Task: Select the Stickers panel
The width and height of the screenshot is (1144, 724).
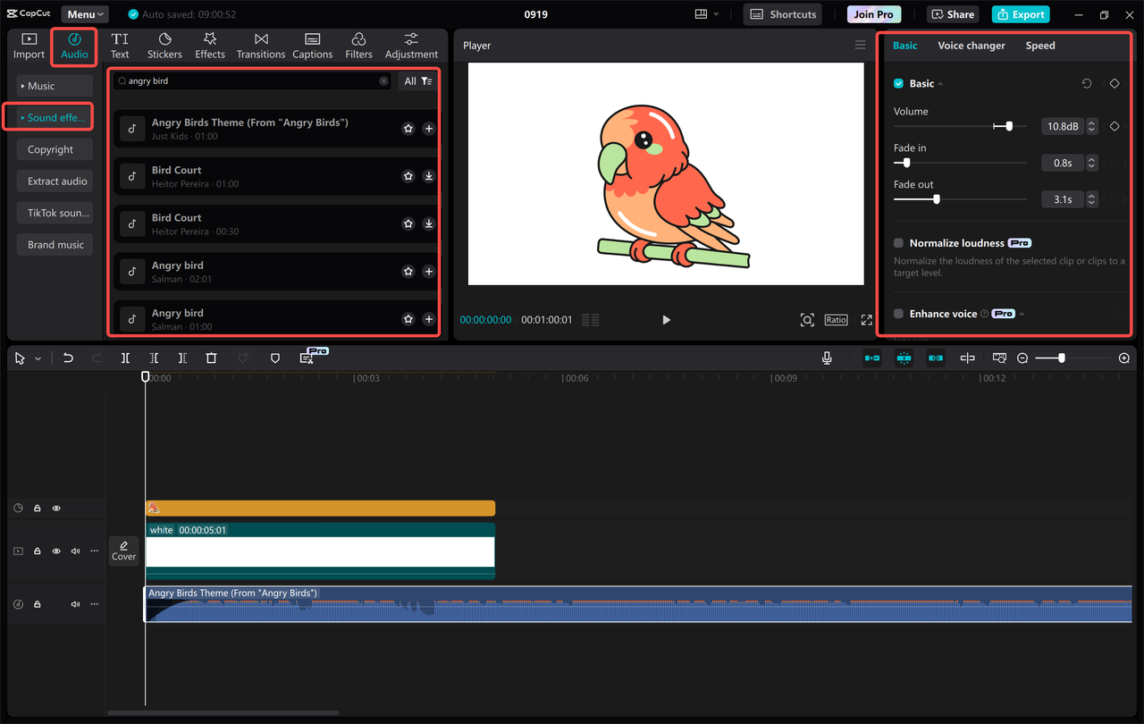Action: point(164,46)
